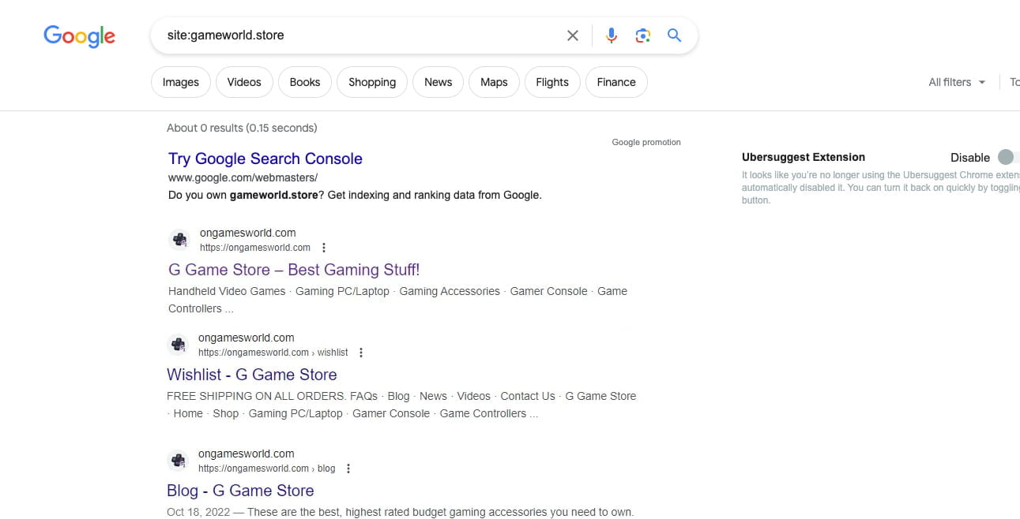Image resolution: width=1020 pixels, height=519 pixels.
Task: Click the ongamesworld.com › blog URL
Action: [267, 469]
